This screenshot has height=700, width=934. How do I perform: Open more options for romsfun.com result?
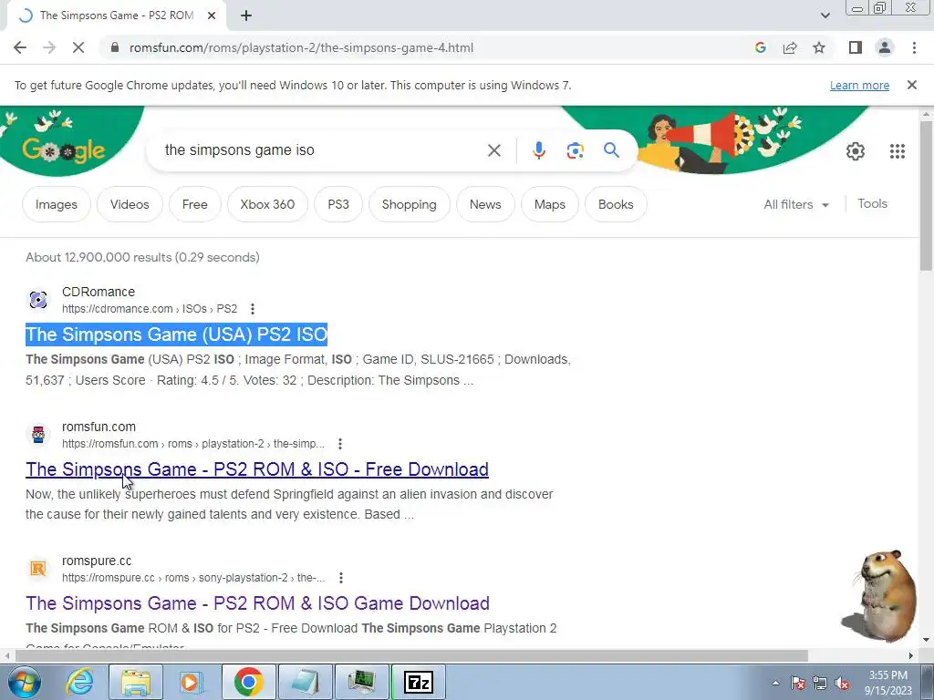(x=340, y=444)
